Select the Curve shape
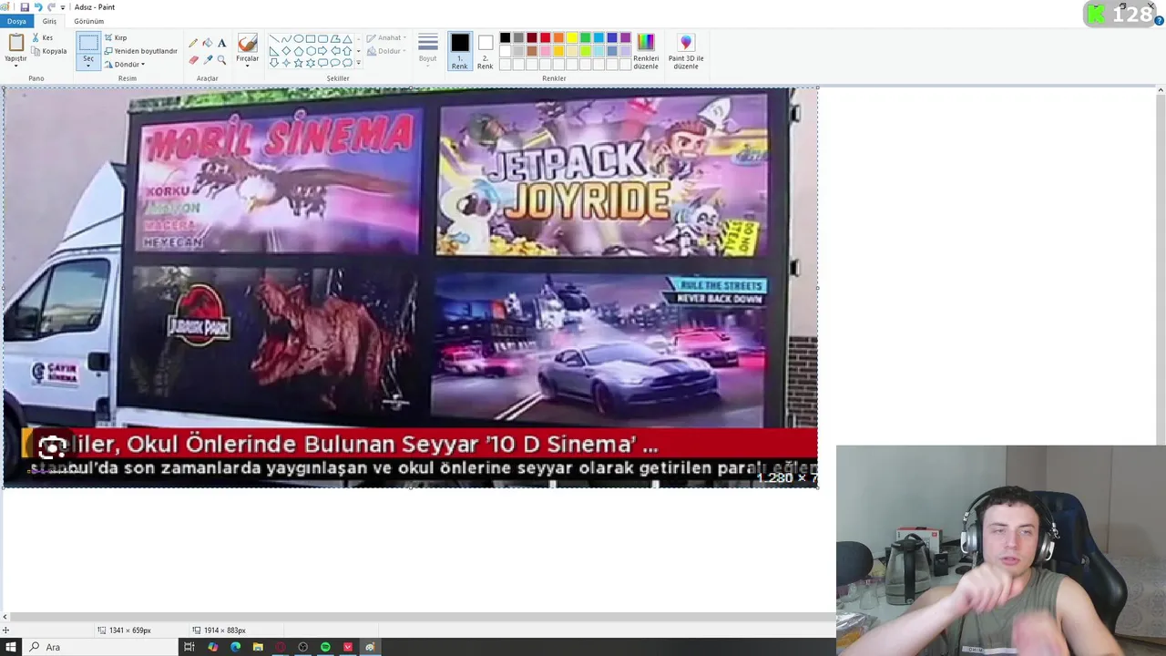 click(x=287, y=39)
